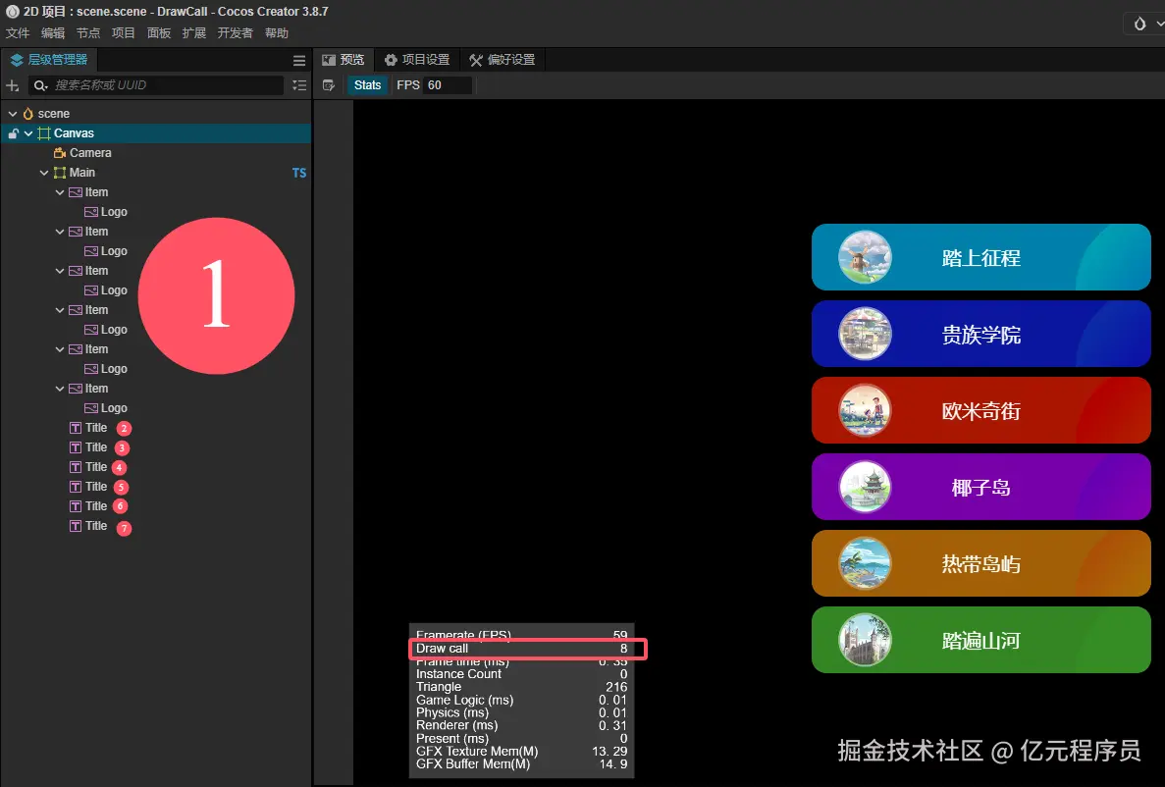Collapse the scene root node
This screenshot has height=787, width=1165.
click(13, 114)
